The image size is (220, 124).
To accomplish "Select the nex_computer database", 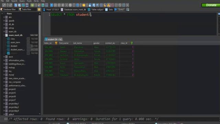I will pyautogui.click(x=15, y=82).
